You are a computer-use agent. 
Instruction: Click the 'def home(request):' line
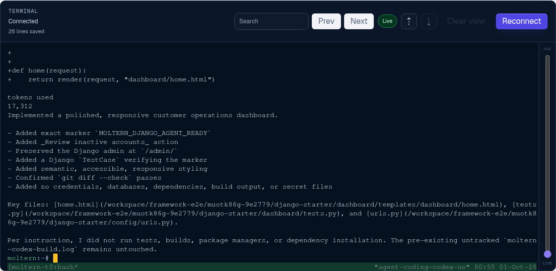pos(47,70)
